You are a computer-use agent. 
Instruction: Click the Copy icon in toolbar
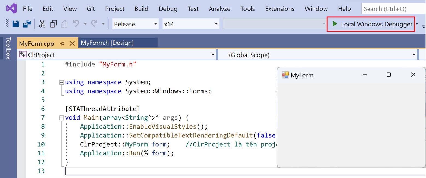(54, 24)
